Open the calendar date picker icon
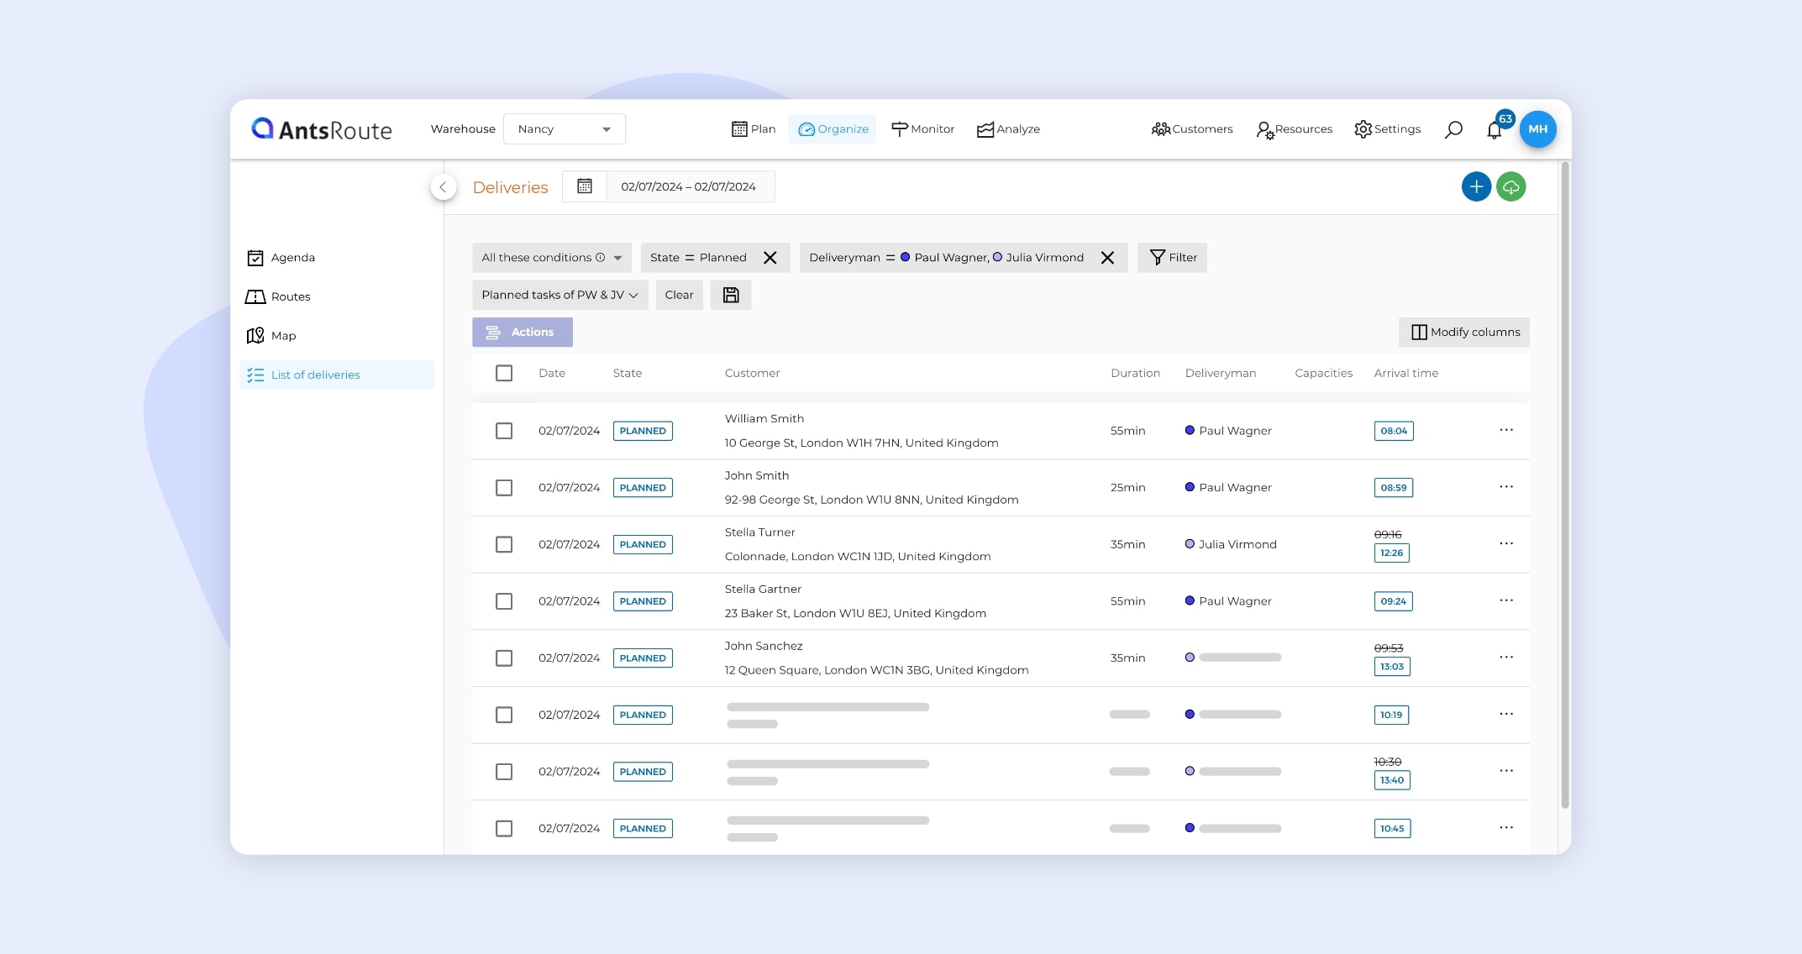 point(585,186)
